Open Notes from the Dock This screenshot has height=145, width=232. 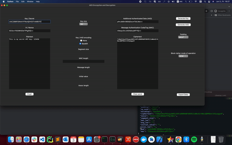[81, 139]
